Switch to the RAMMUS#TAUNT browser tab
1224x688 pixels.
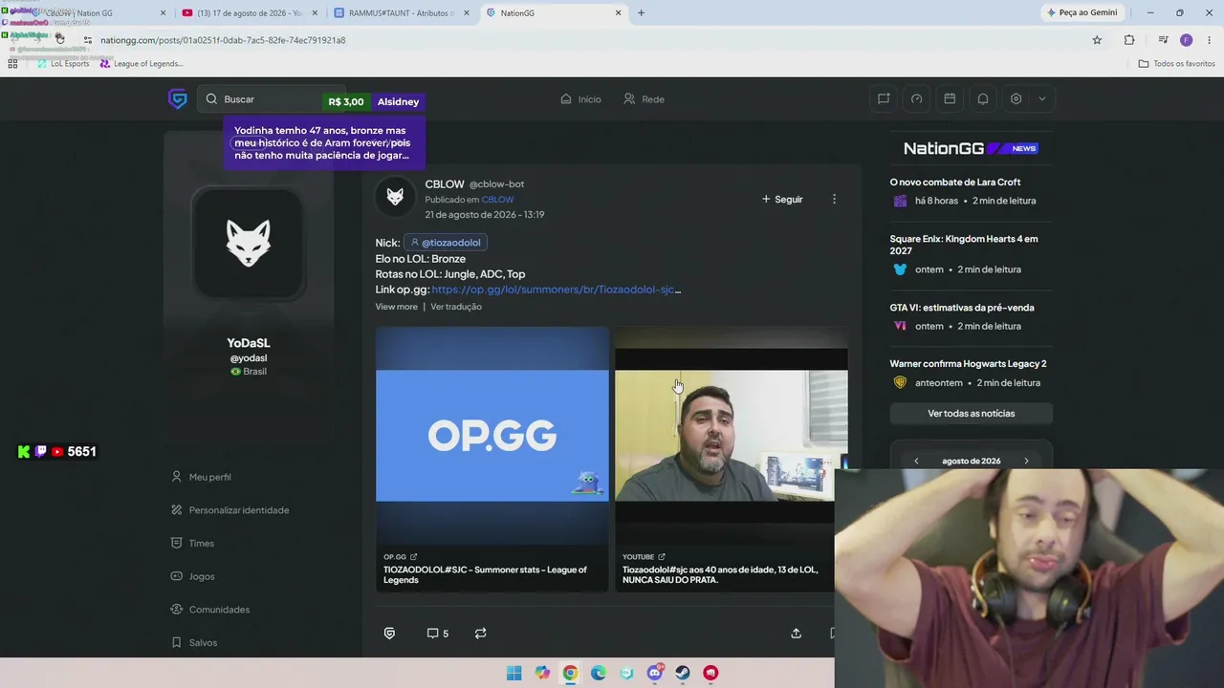tap(401, 13)
